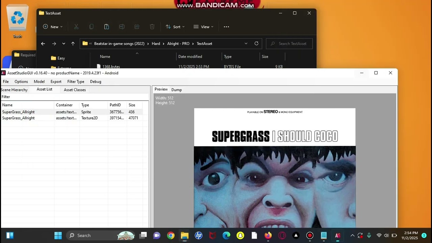Click the Share icon in the File Explorer toolbar
432x243 pixels.
(137, 27)
